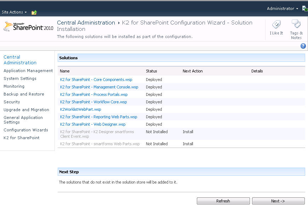
Task: Open Tags & Notes icon
Action: click(296, 24)
